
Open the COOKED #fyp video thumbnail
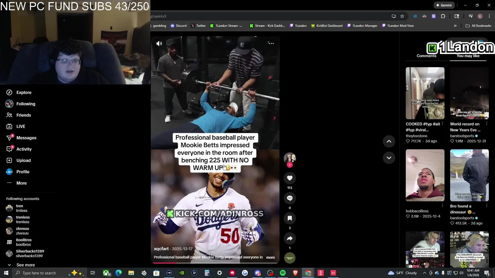pos(425,93)
